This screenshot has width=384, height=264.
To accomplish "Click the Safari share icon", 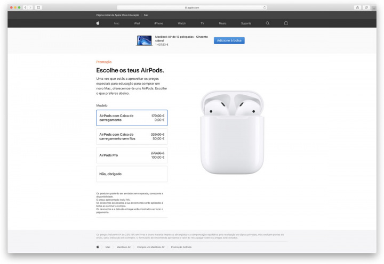I will pyautogui.click(x=357, y=7).
